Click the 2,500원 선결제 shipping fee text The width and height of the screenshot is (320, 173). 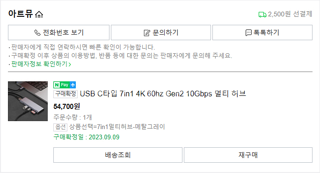(x=290, y=14)
